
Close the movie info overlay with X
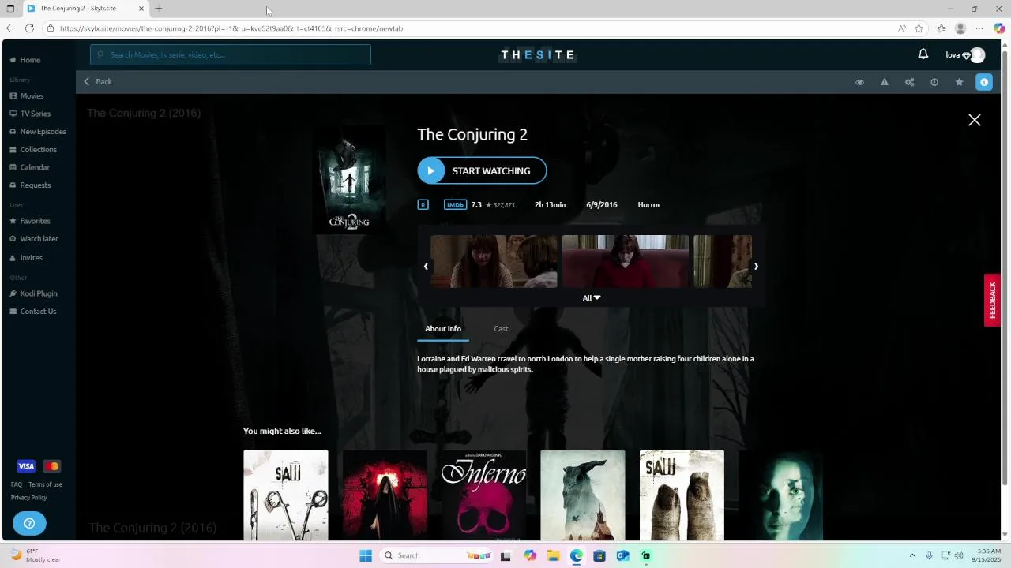(x=975, y=120)
